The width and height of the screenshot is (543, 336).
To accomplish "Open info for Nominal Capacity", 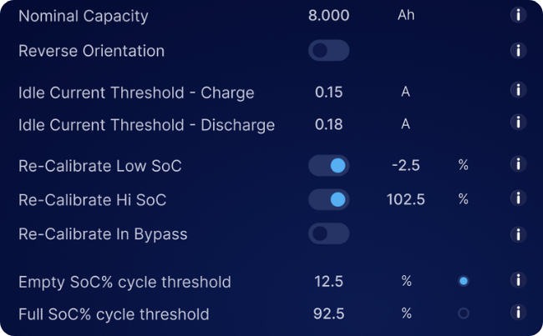I will click(x=518, y=16).
